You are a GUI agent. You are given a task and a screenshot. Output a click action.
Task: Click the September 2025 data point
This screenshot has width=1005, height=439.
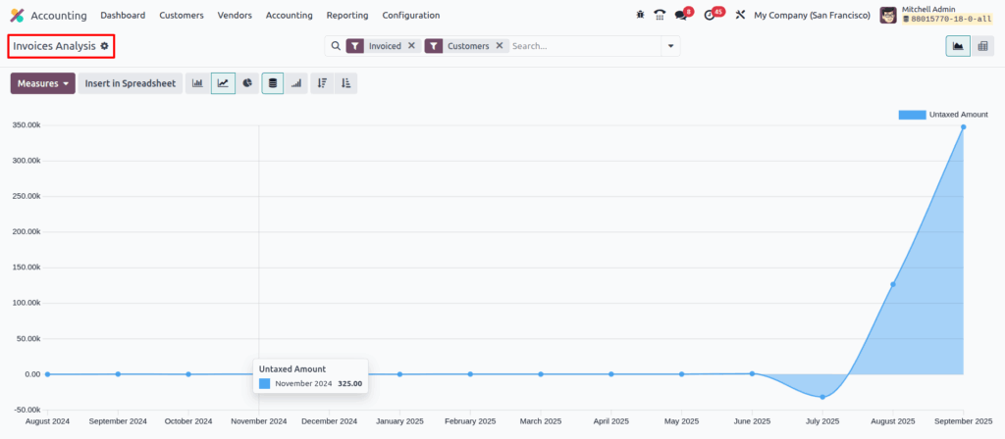[964, 126]
